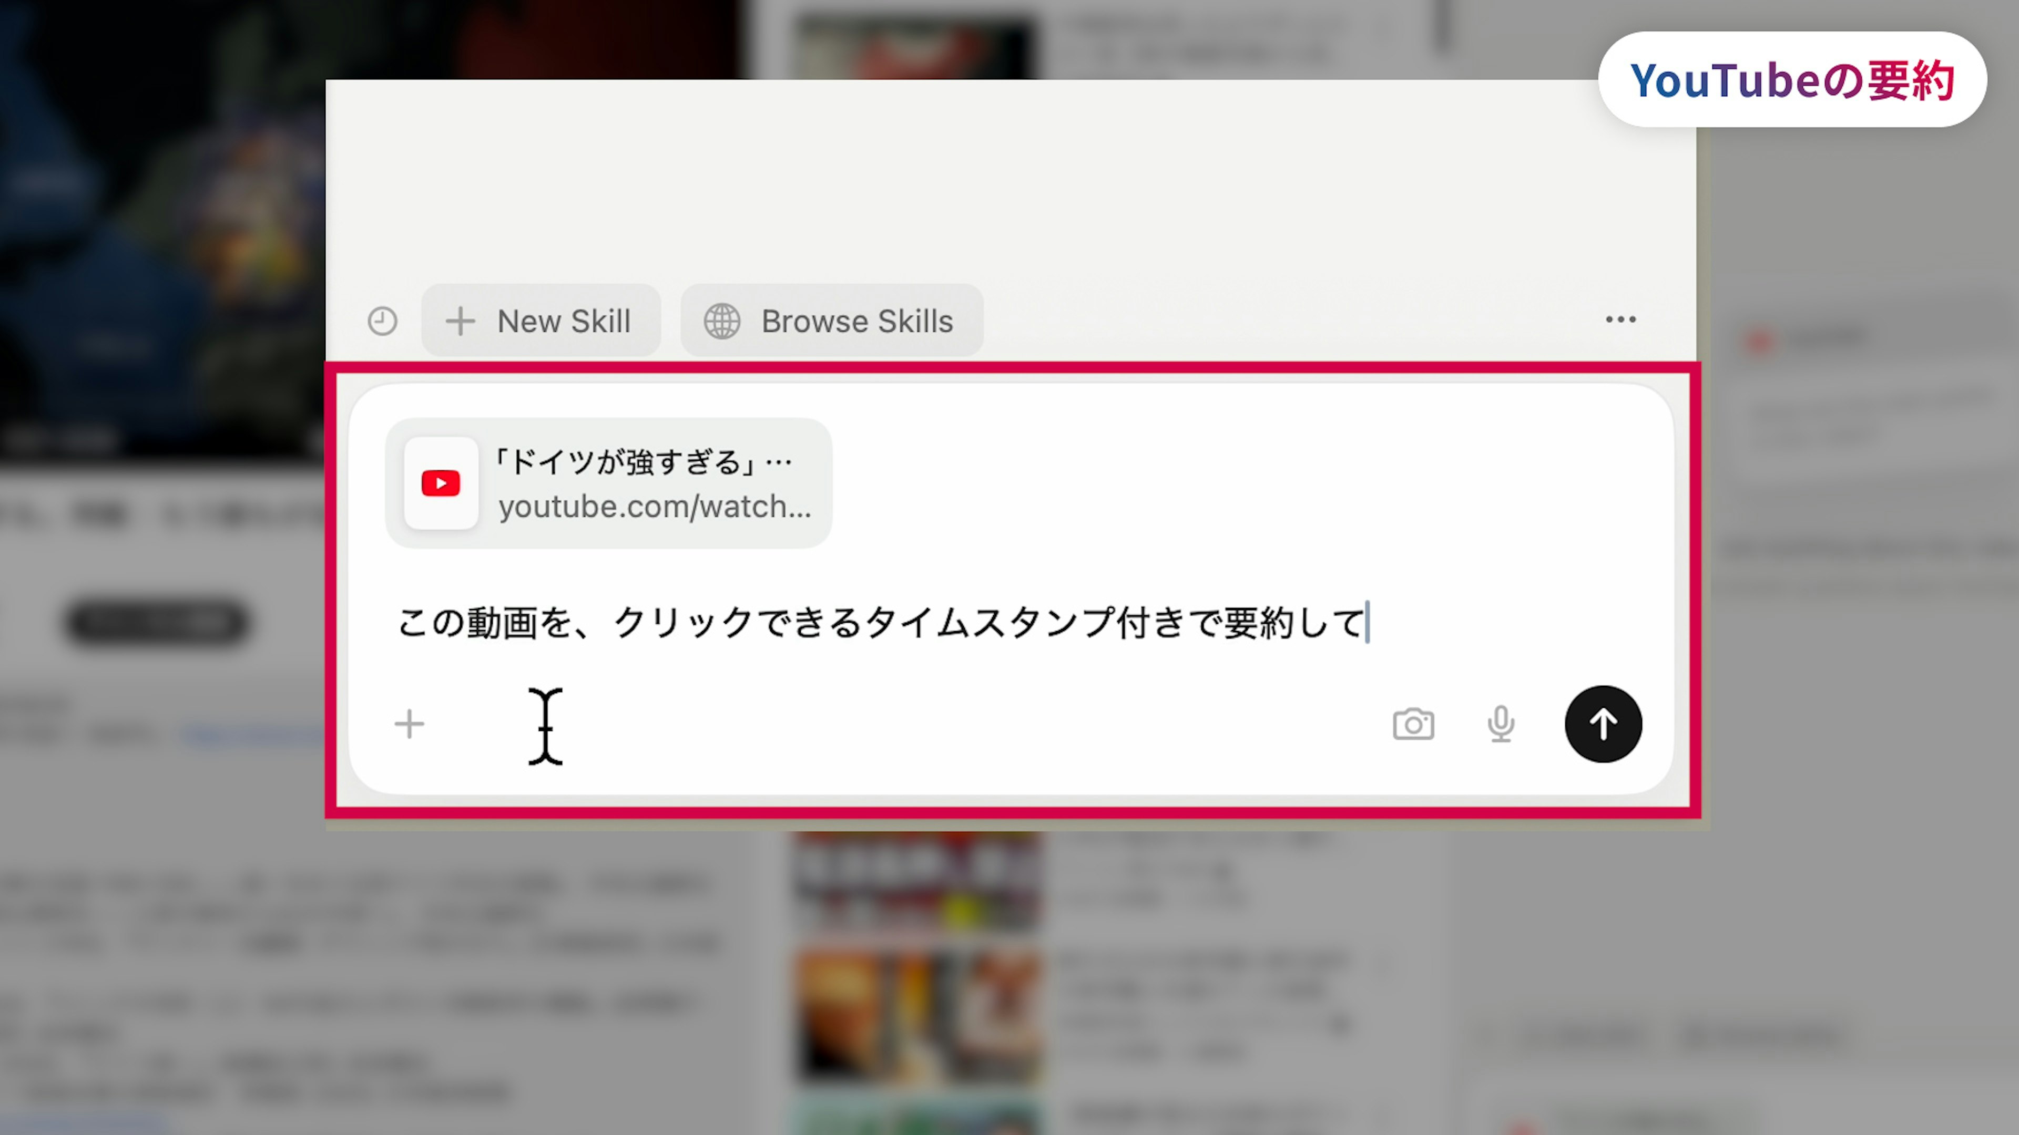The image size is (2019, 1135).
Task: Focus the message text containing この動画を
Action: pyautogui.click(x=882, y=624)
